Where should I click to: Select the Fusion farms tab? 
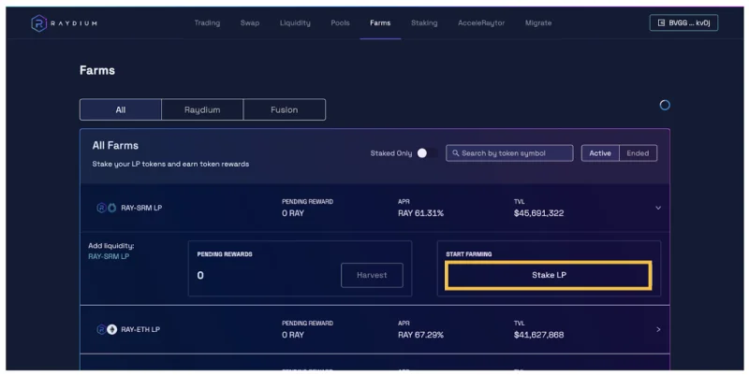(285, 109)
